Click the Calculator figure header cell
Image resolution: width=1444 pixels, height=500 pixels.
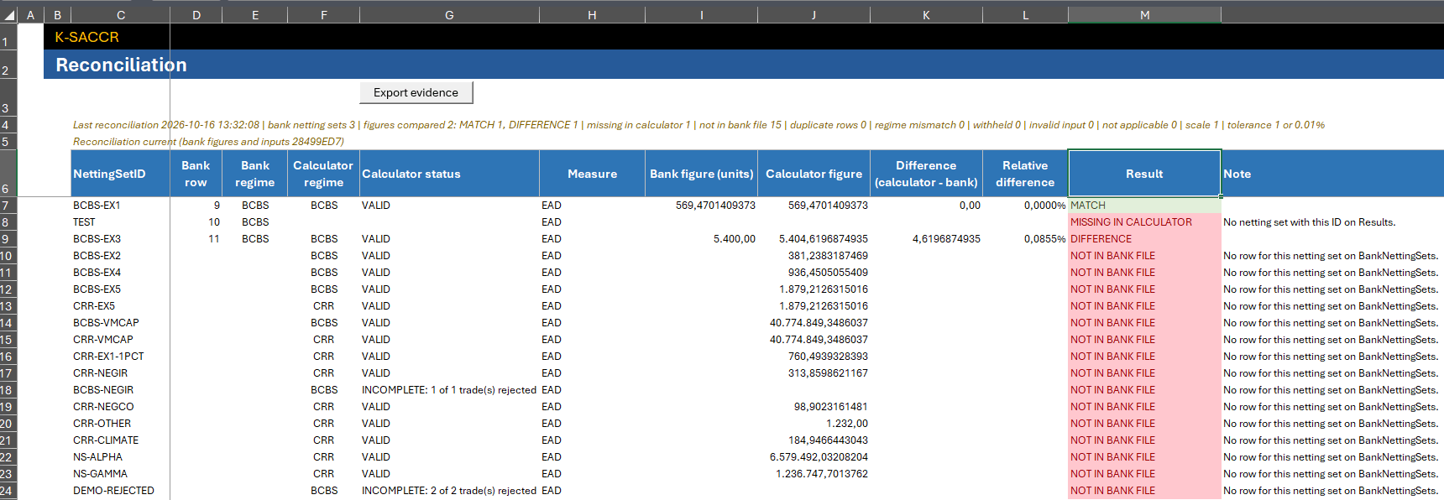click(814, 174)
